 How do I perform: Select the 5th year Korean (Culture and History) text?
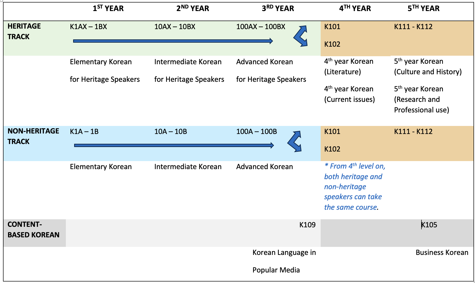pos(427,66)
